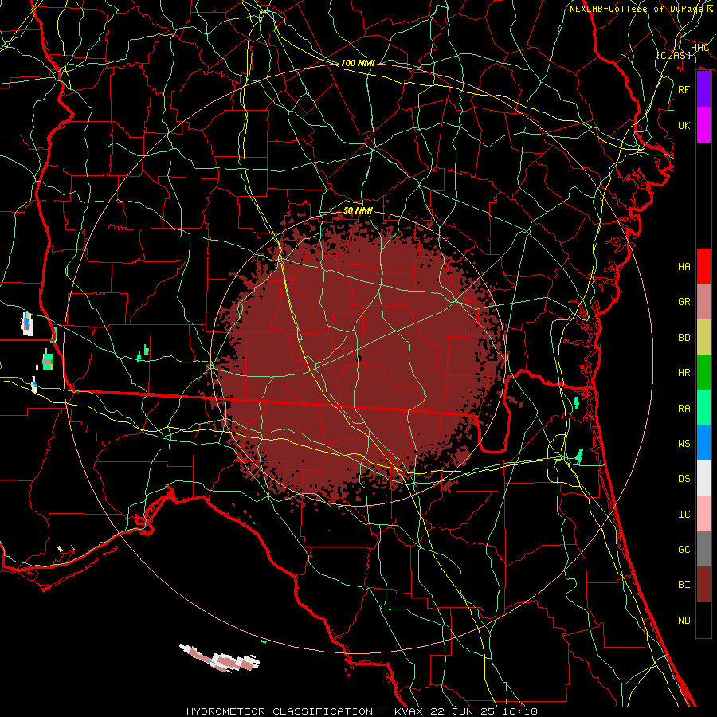Click the DS white legend swatch
The image size is (717, 717).
[703, 478]
